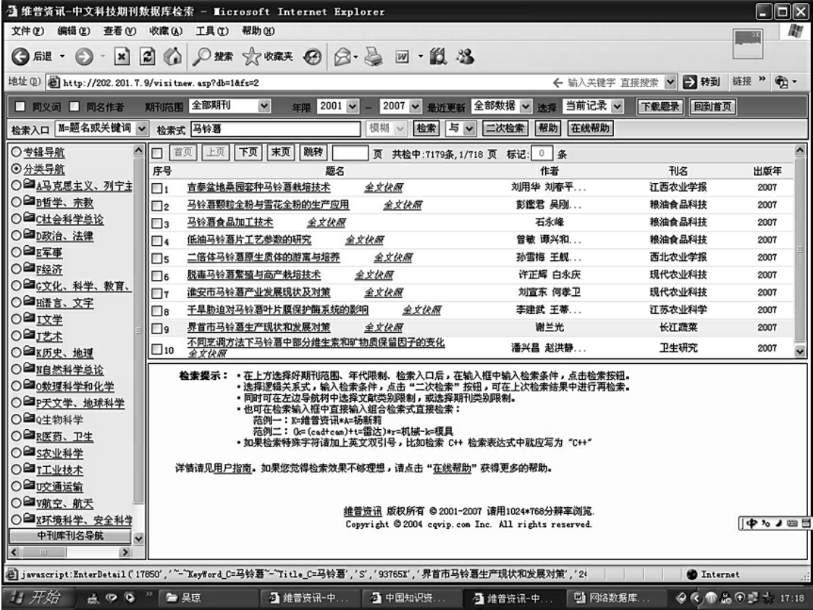
Task: Open the end year 2007 dropdown
Action: coord(400,106)
